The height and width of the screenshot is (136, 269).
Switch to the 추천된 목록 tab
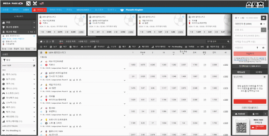click(71, 41)
